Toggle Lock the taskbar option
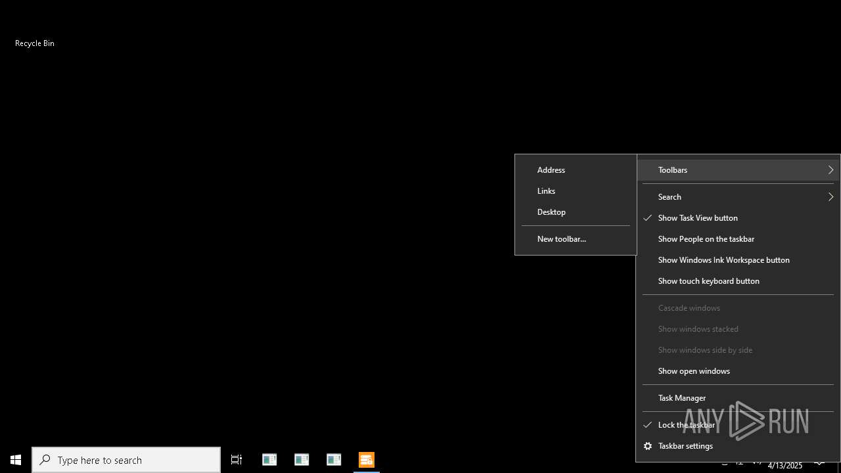 click(x=738, y=425)
